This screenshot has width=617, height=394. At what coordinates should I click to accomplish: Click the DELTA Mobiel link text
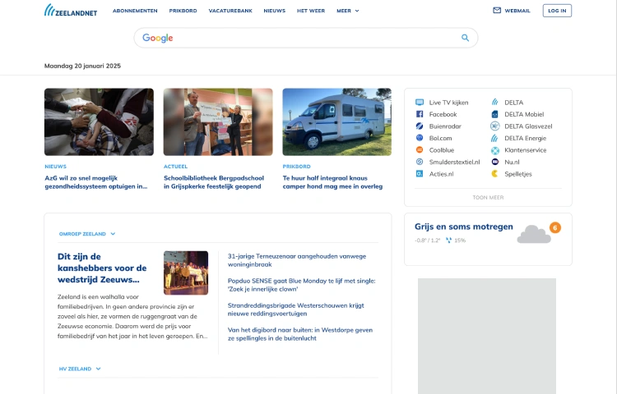pos(524,114)
